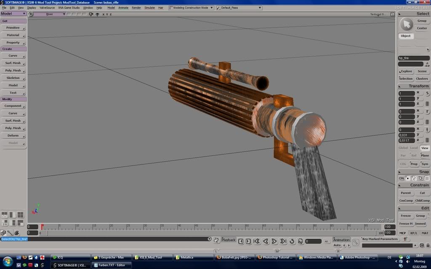
Task: Click the Center button
Action: pos(422,28)
